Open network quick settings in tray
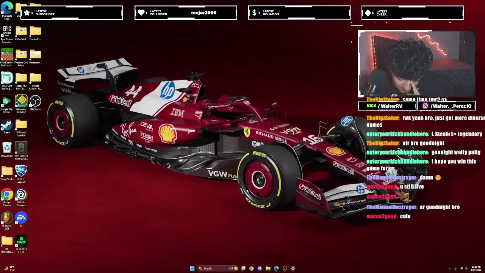Viewport: 485px width, 273px height. 462,268
